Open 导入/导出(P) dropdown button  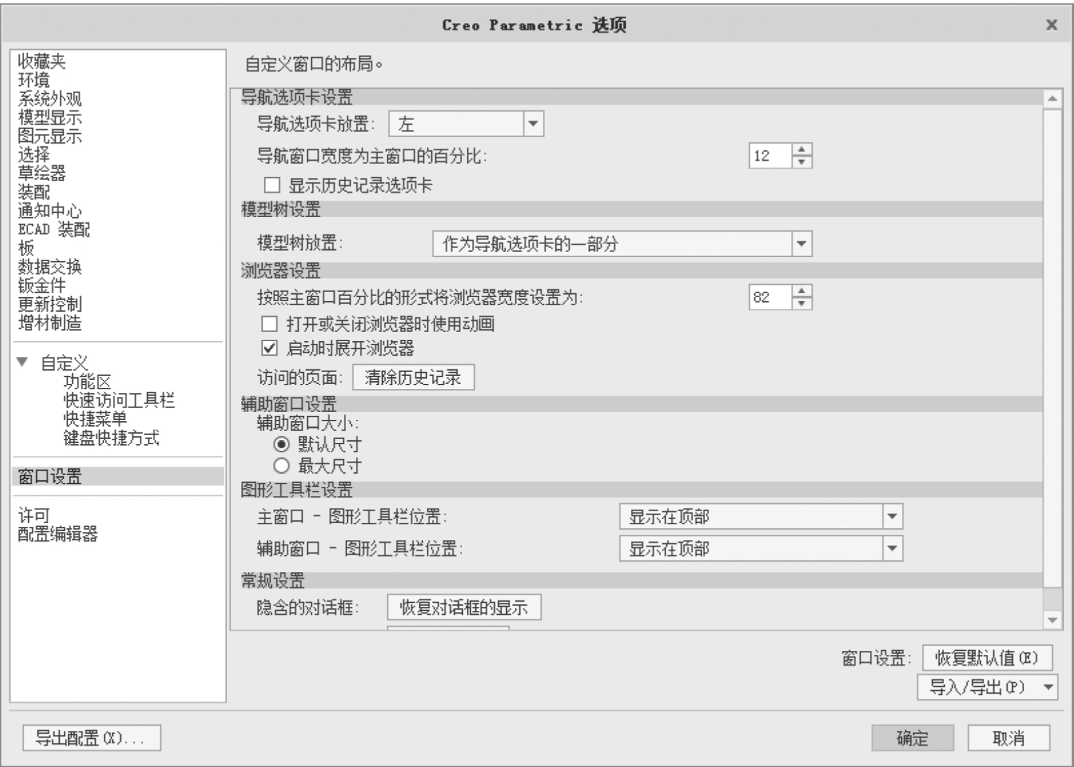pos(987,687)
